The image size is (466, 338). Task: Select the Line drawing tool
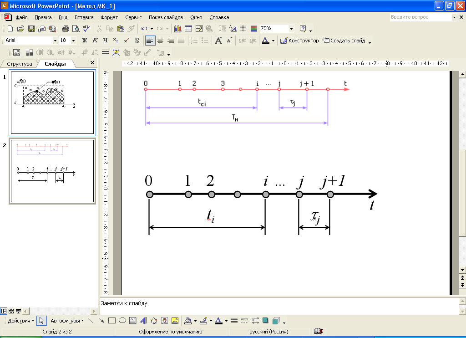tap(91, 321)
